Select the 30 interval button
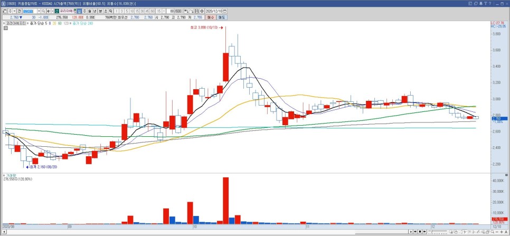The height and width of the screenshot is (236, 510). click(x=142, y=11)
